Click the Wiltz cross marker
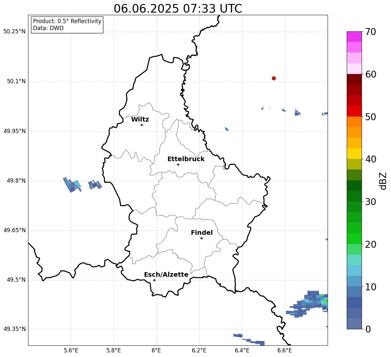The image size is (391, 357). click(x=142, y=125)
